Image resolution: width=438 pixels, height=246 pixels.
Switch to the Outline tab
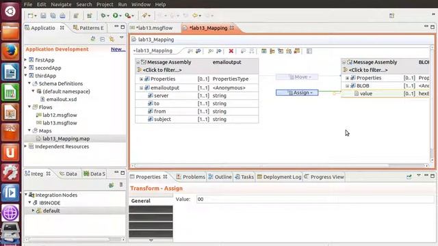click(220, 177)
